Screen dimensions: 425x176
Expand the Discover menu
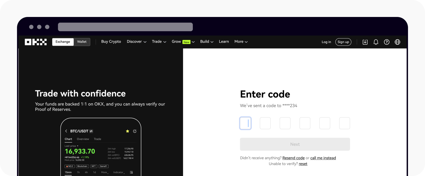click(x=137, y=42)
